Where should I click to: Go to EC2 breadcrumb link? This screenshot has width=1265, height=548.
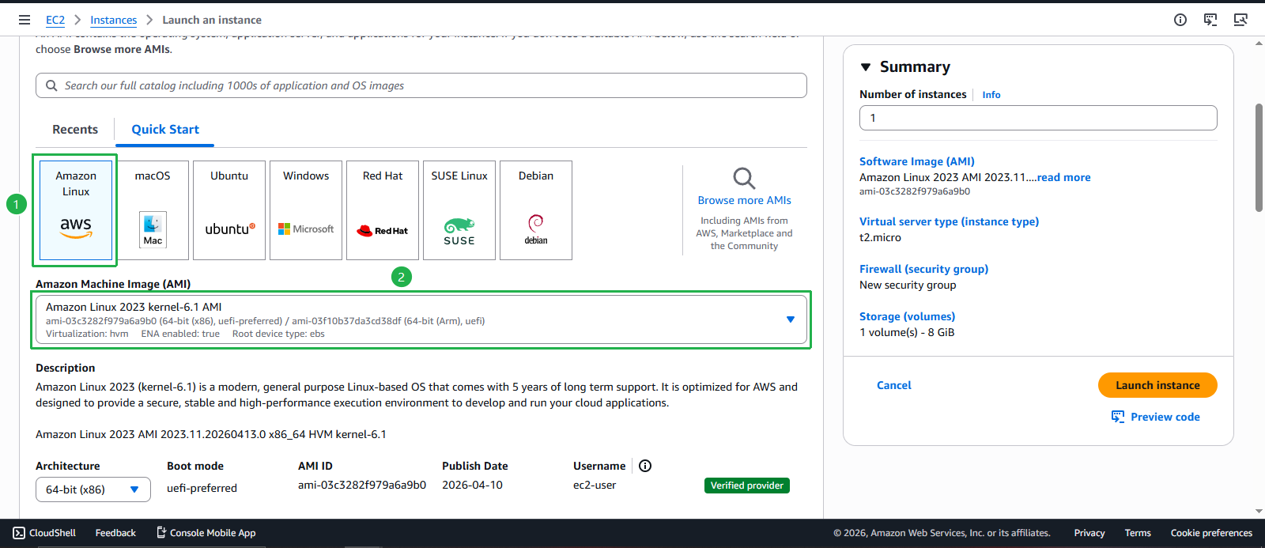pos(55,20)
